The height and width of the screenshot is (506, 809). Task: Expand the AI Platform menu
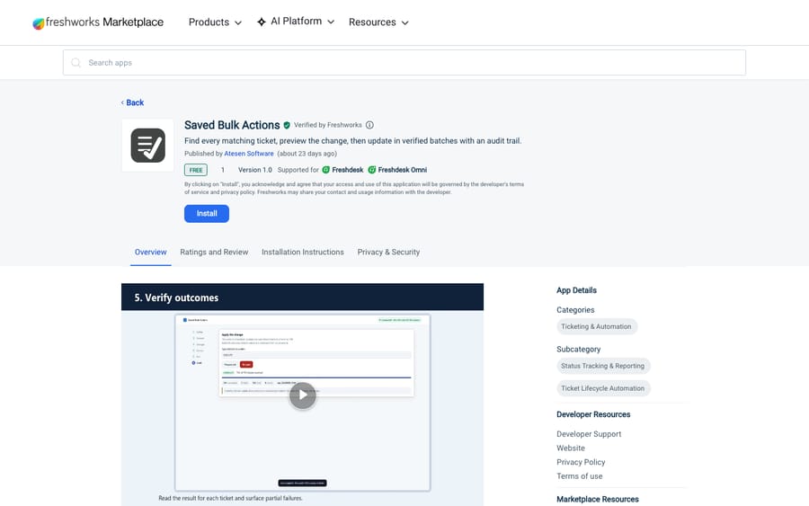[296, 22]
